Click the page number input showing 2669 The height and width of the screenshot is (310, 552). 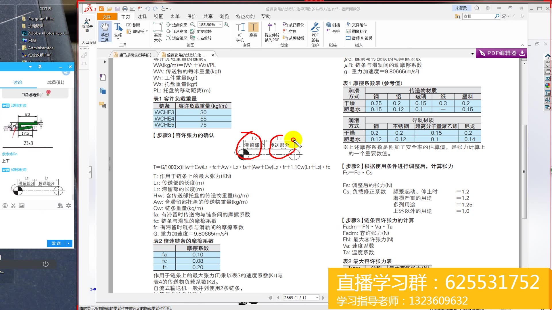click(x=300, y=297)
